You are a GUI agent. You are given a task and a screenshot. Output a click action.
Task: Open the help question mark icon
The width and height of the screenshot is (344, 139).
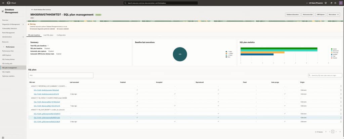click(x=335, y=3)
